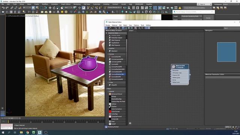Open the Graph Editors menu

tap(66, 4)
